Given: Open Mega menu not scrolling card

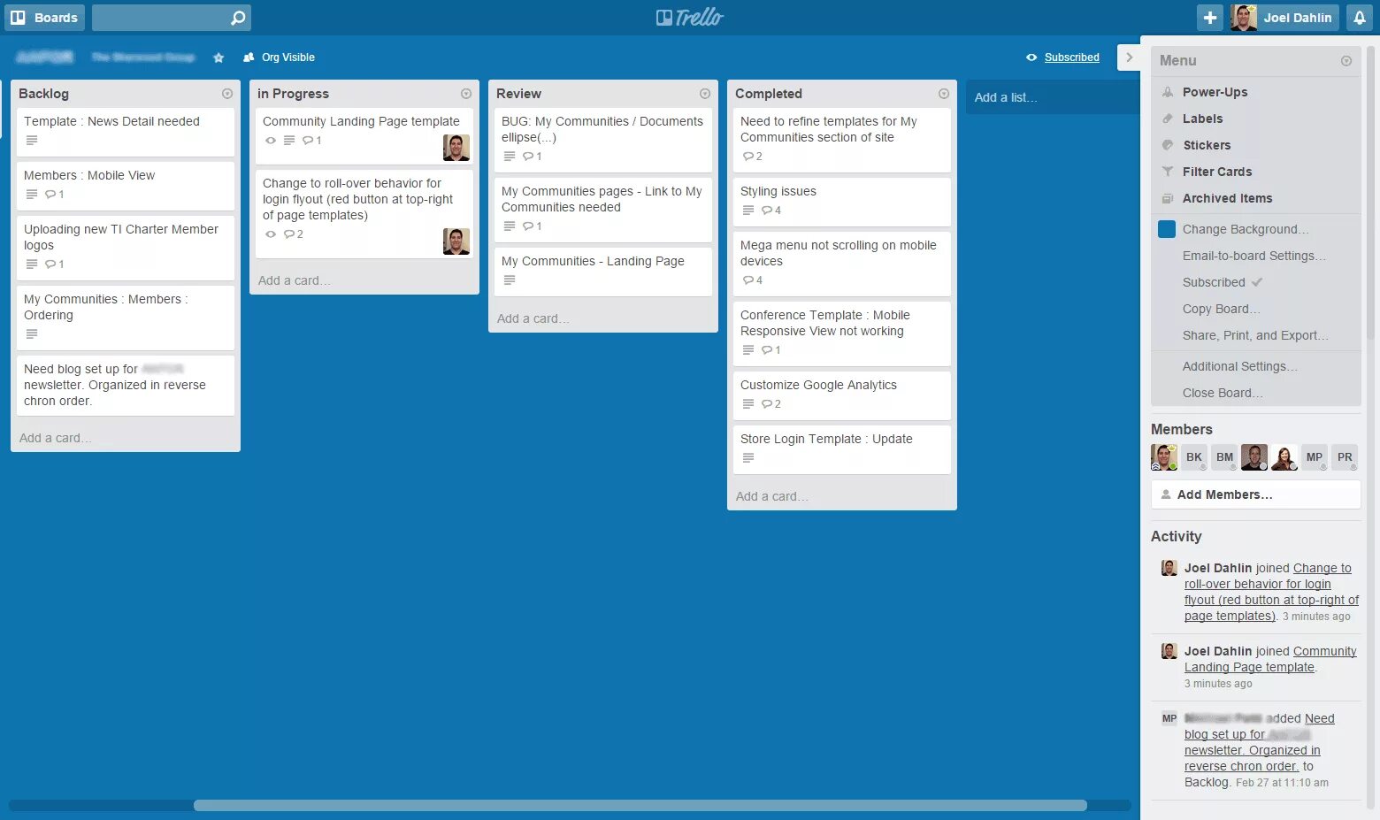Looking at the screenshot, I should coord(842,264).
